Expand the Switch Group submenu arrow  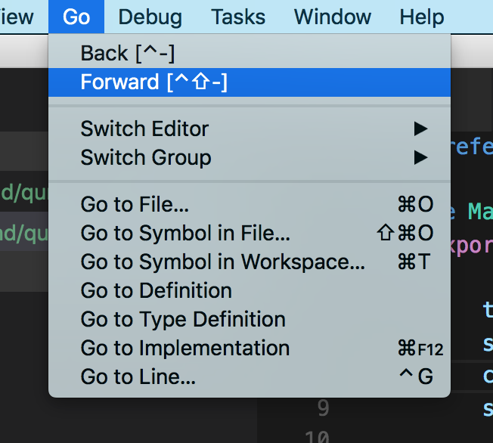(x=420, y=158)
